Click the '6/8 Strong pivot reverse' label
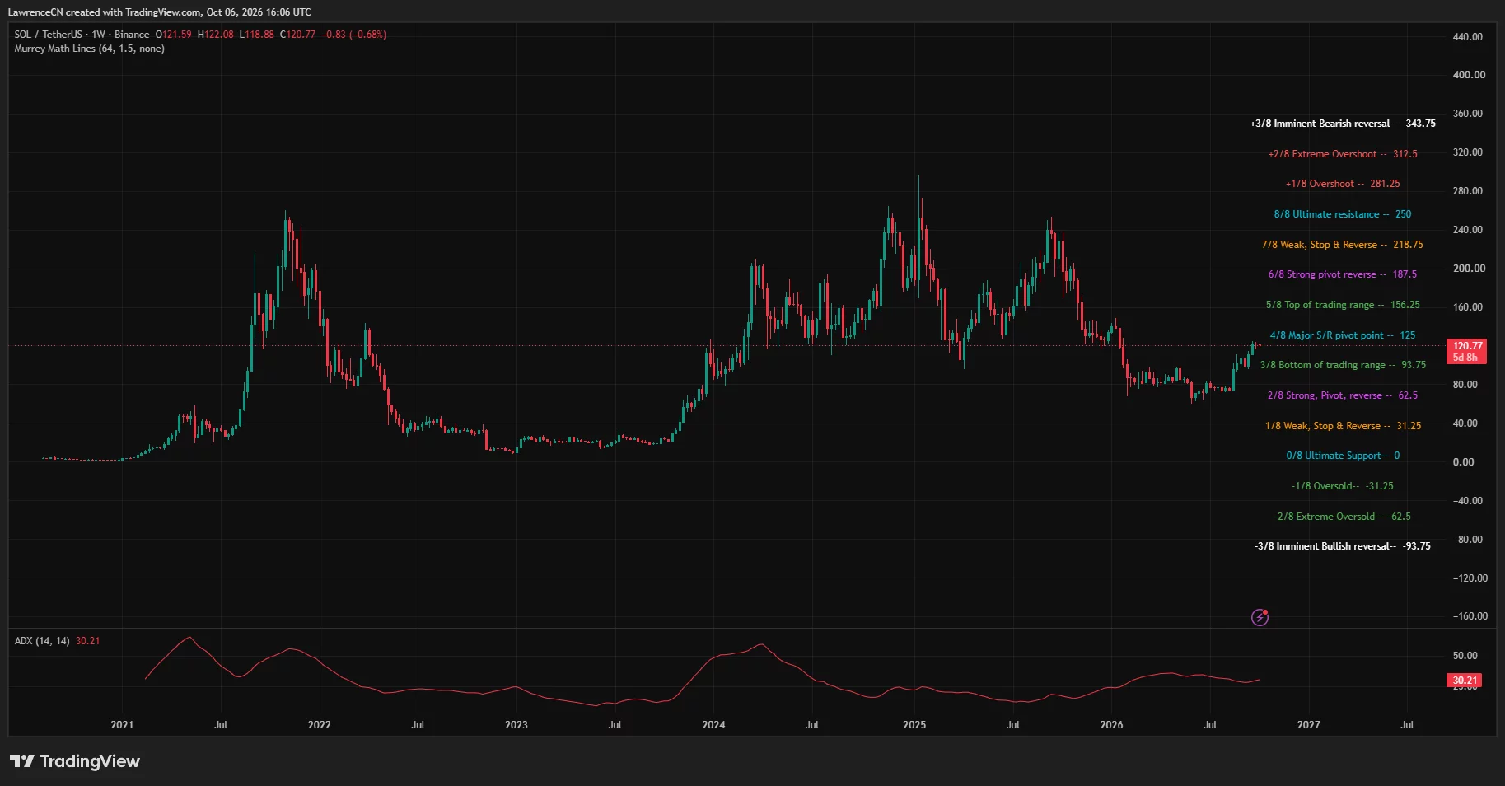 point(1343,274)
